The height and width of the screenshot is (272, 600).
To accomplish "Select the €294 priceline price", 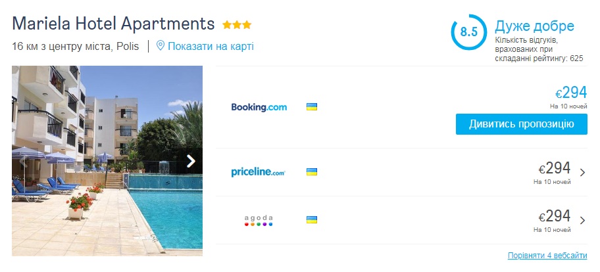I will click(x=555, y=168).
